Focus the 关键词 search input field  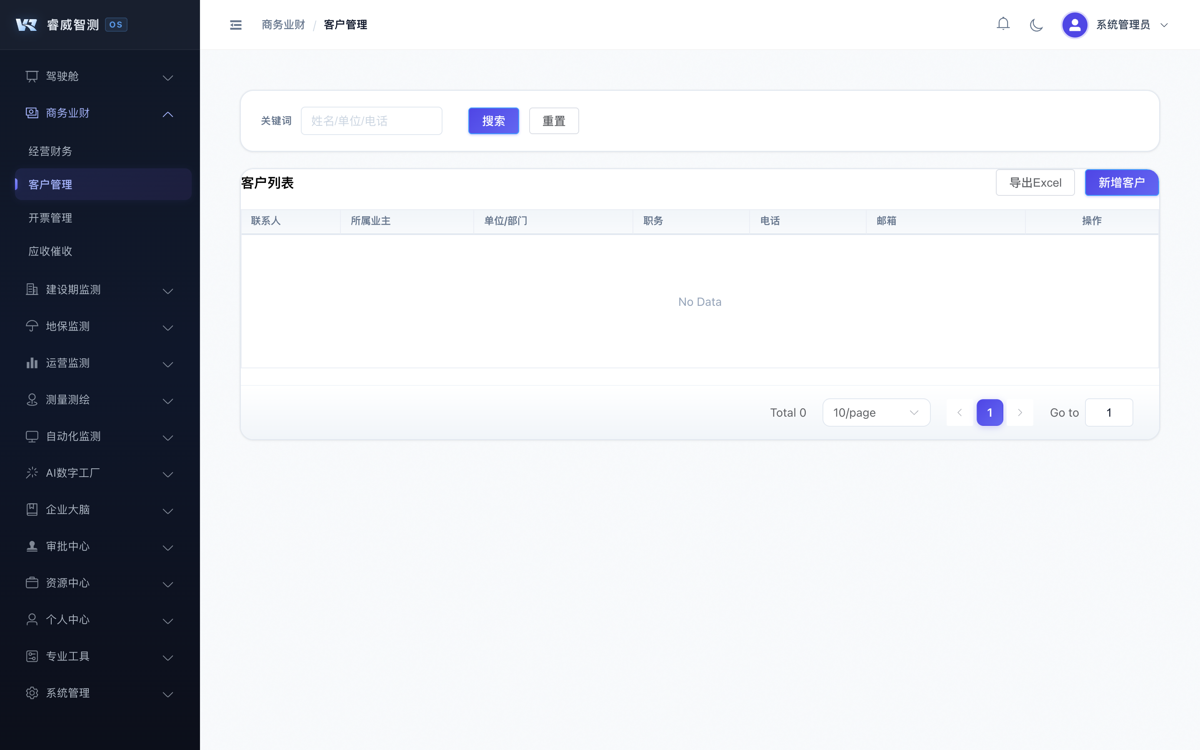(x=371, y=120)
